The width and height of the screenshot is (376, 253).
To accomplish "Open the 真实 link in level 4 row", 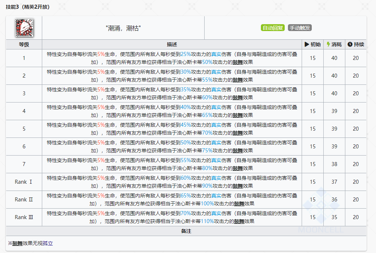I will pos(216,107).
